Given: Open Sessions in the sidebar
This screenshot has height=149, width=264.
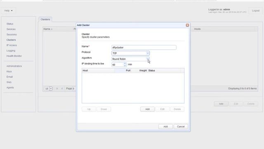Looking at the screenshot, I should (x=12, y=34).
